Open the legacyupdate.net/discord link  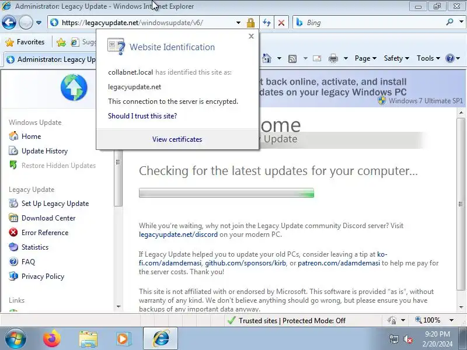(178, 235)
